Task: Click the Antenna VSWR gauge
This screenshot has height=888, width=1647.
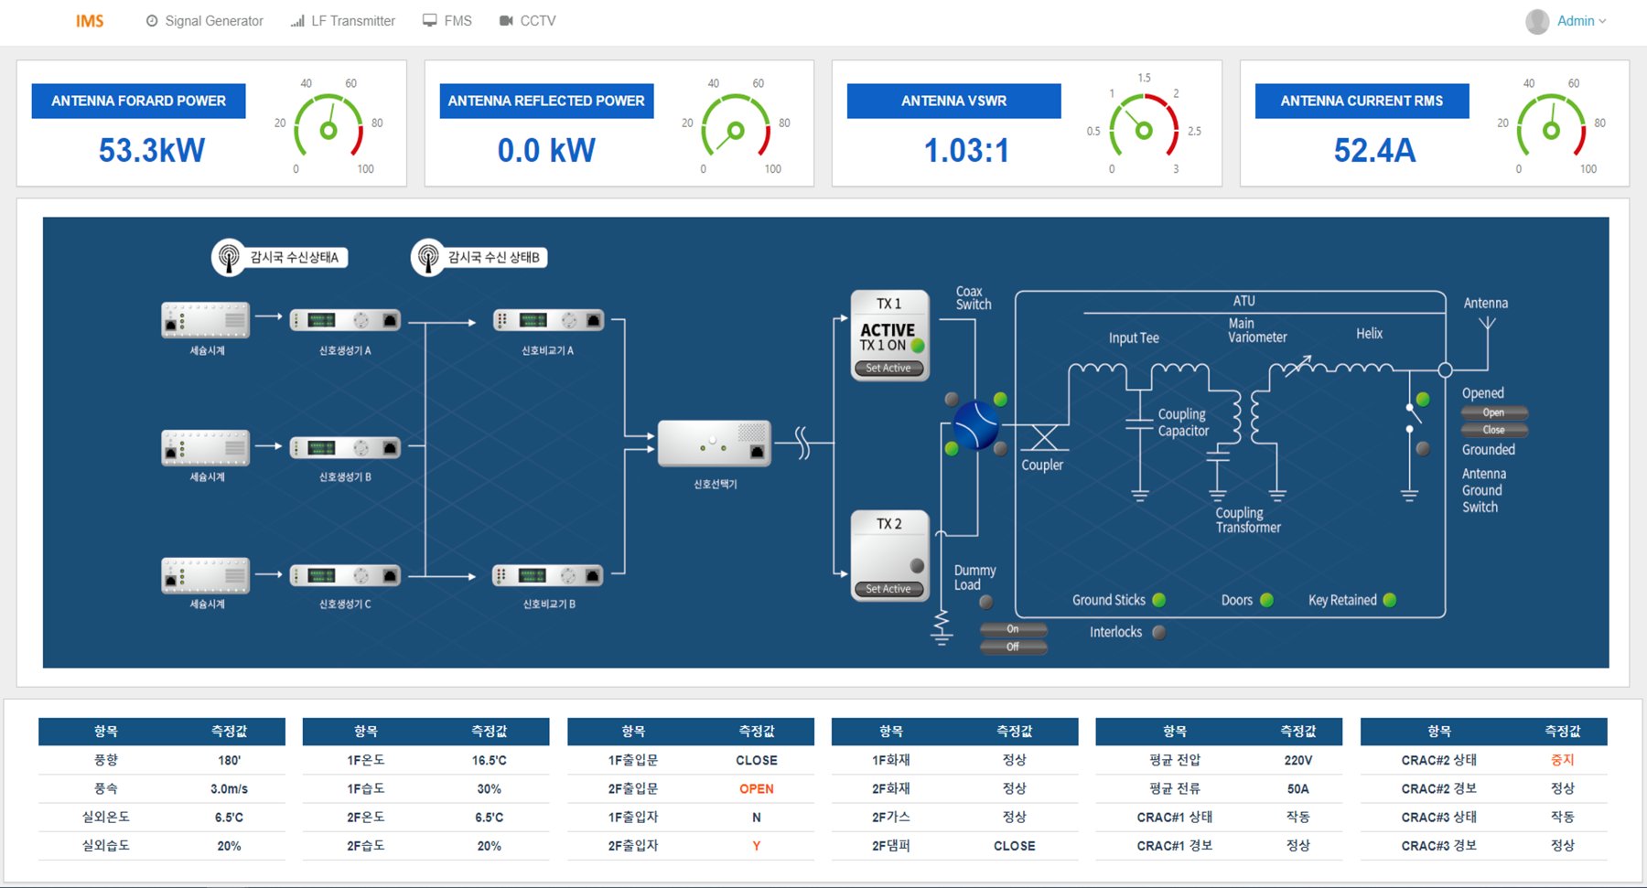Action: pos(1144,127)
